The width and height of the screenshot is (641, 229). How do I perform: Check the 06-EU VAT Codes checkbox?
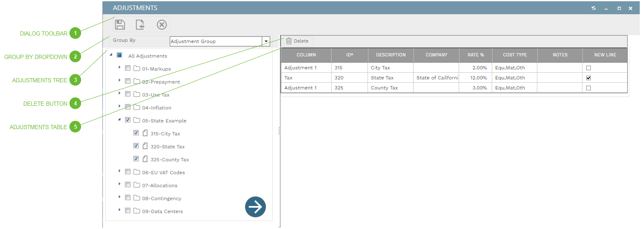128,172
